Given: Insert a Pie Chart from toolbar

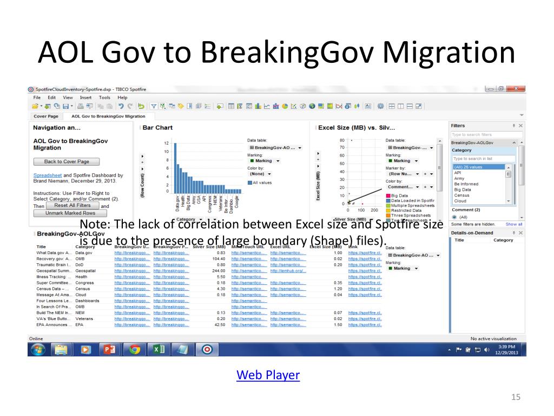Looking at the screenshot, I should pos(285,106).
